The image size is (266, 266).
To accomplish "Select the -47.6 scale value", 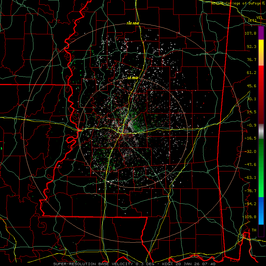I will (x=250, y=165).
